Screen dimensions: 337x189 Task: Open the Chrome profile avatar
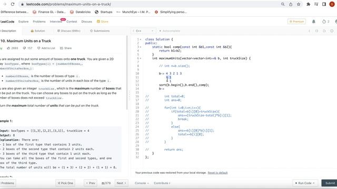332,4
